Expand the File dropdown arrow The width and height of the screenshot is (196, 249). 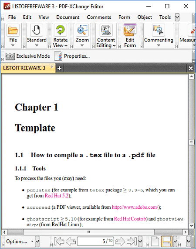[x=13, y=45]
